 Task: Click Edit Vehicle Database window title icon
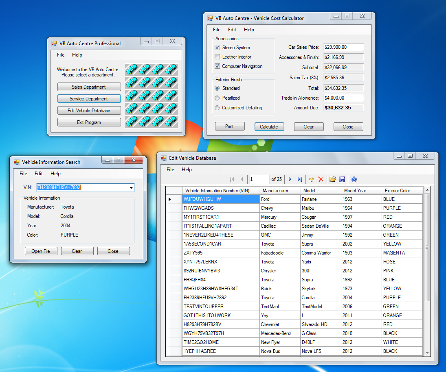(164, 158)
